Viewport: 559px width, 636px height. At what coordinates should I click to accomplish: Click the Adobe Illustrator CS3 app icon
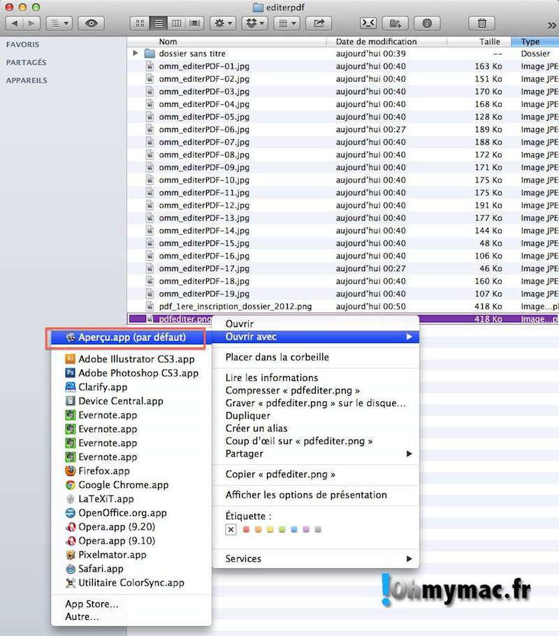pyautogui.click(x=70, y=359)
